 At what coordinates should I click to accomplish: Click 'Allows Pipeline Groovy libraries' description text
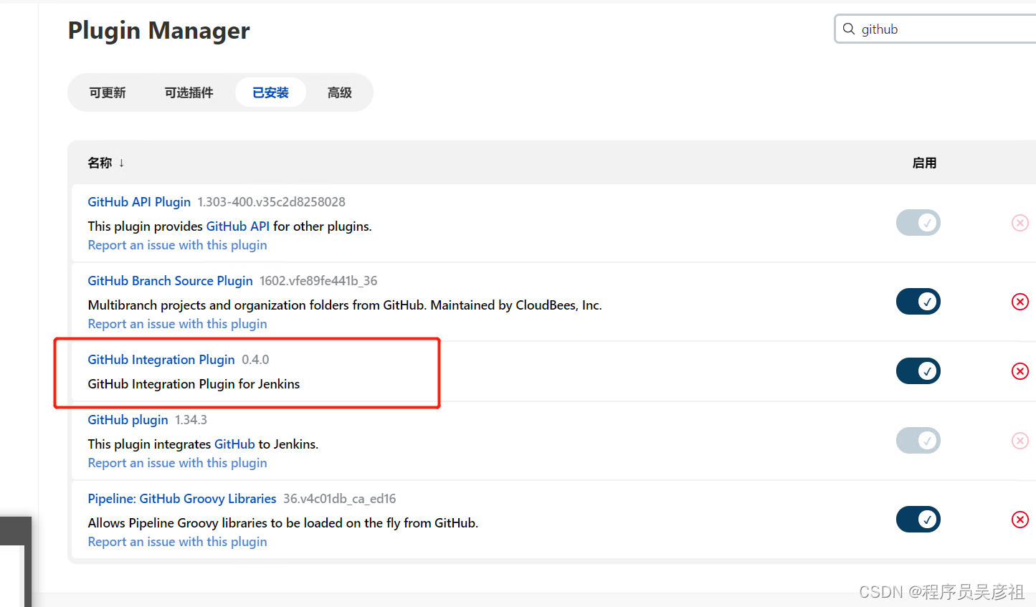click(282, 523)
